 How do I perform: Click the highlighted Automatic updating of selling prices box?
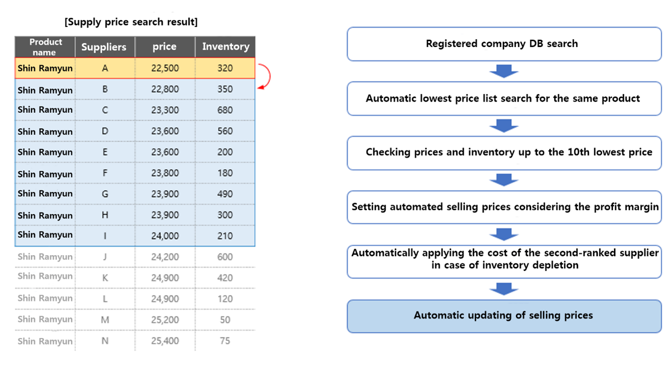point(504,315)
